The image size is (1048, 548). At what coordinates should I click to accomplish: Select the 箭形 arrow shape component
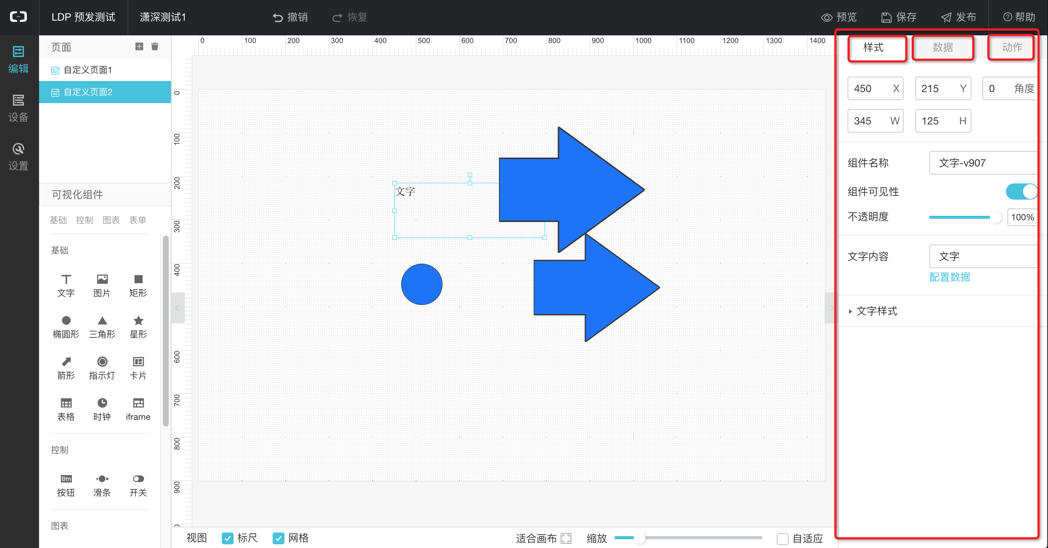click(x=66, y=362)
